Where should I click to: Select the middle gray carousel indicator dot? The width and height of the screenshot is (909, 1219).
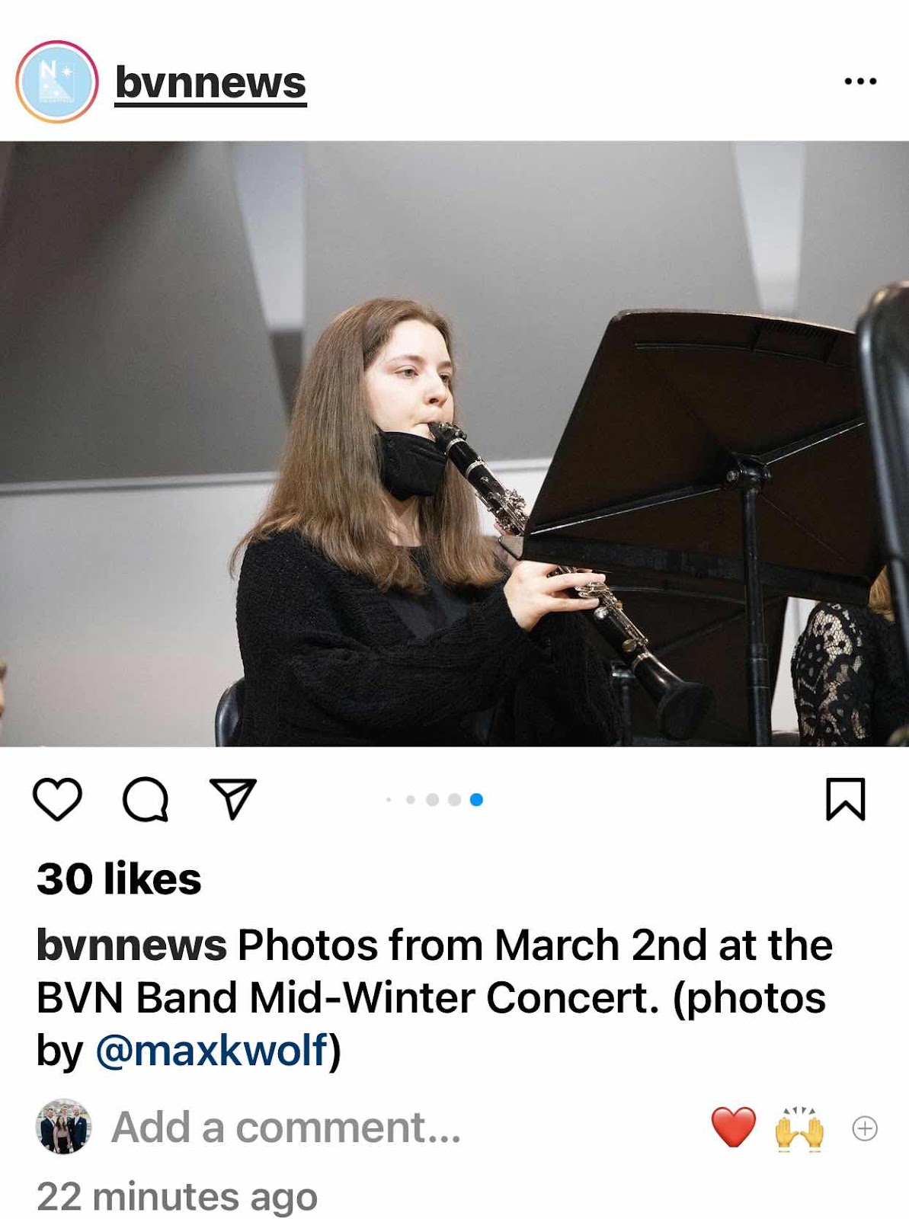pyautogui.click(x=432, y=799)
